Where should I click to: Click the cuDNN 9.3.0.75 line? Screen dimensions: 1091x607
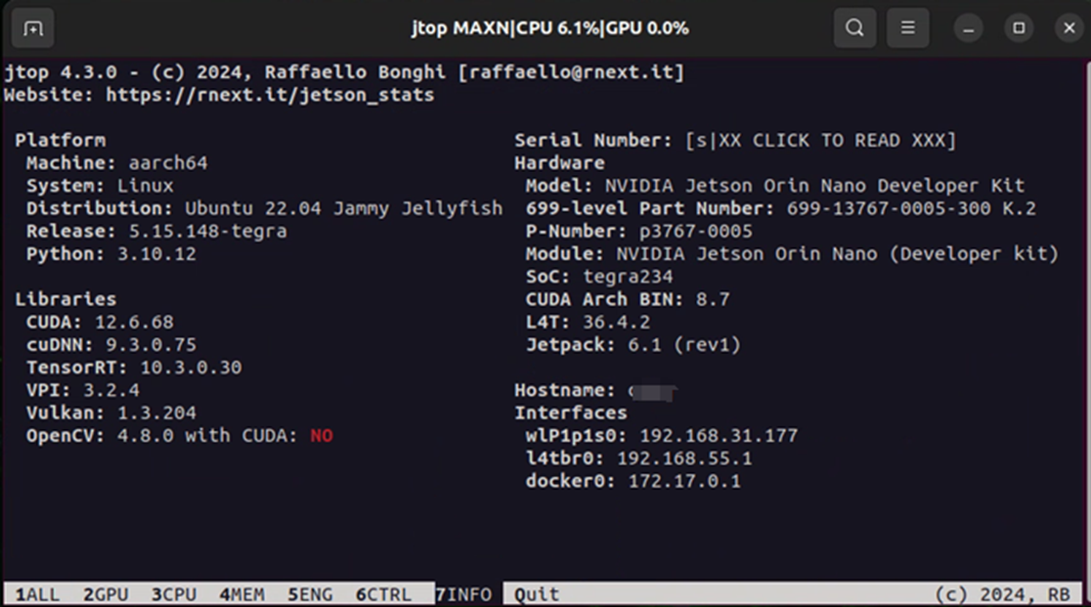click(111, 346)
